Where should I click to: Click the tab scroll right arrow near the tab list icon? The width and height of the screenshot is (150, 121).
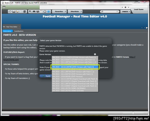click(144, 28)
